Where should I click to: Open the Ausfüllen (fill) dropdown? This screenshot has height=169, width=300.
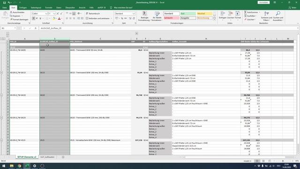pos(251,16)
